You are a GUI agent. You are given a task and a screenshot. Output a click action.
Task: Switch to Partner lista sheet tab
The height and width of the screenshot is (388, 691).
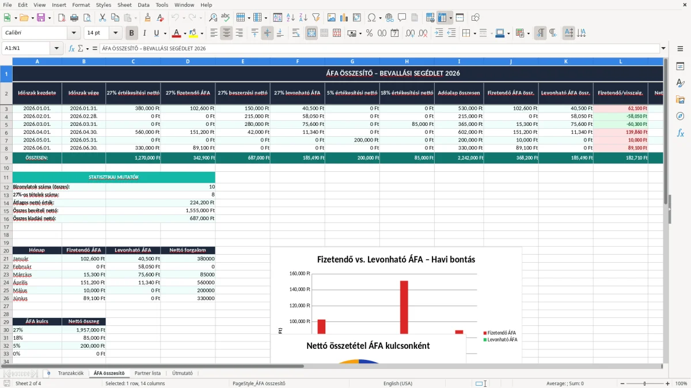pyautogui.click(x=147, y=373)
